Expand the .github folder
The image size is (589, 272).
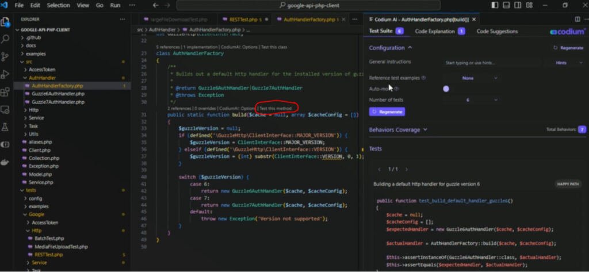[33, 37]
